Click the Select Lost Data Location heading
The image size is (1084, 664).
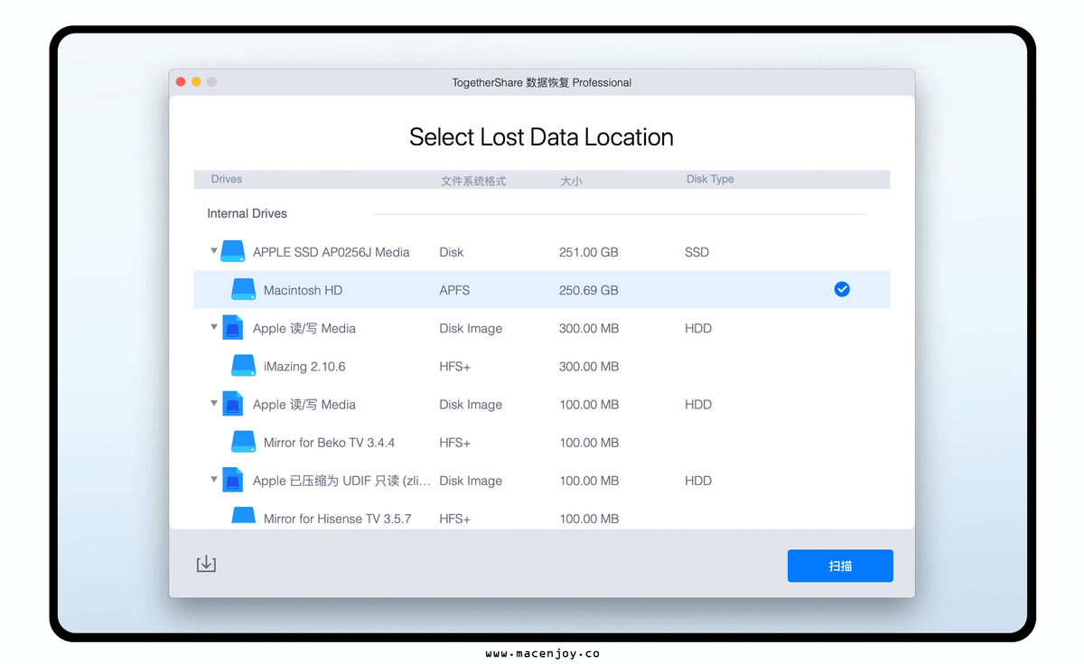pyautogui.click(x=541, y=137)
